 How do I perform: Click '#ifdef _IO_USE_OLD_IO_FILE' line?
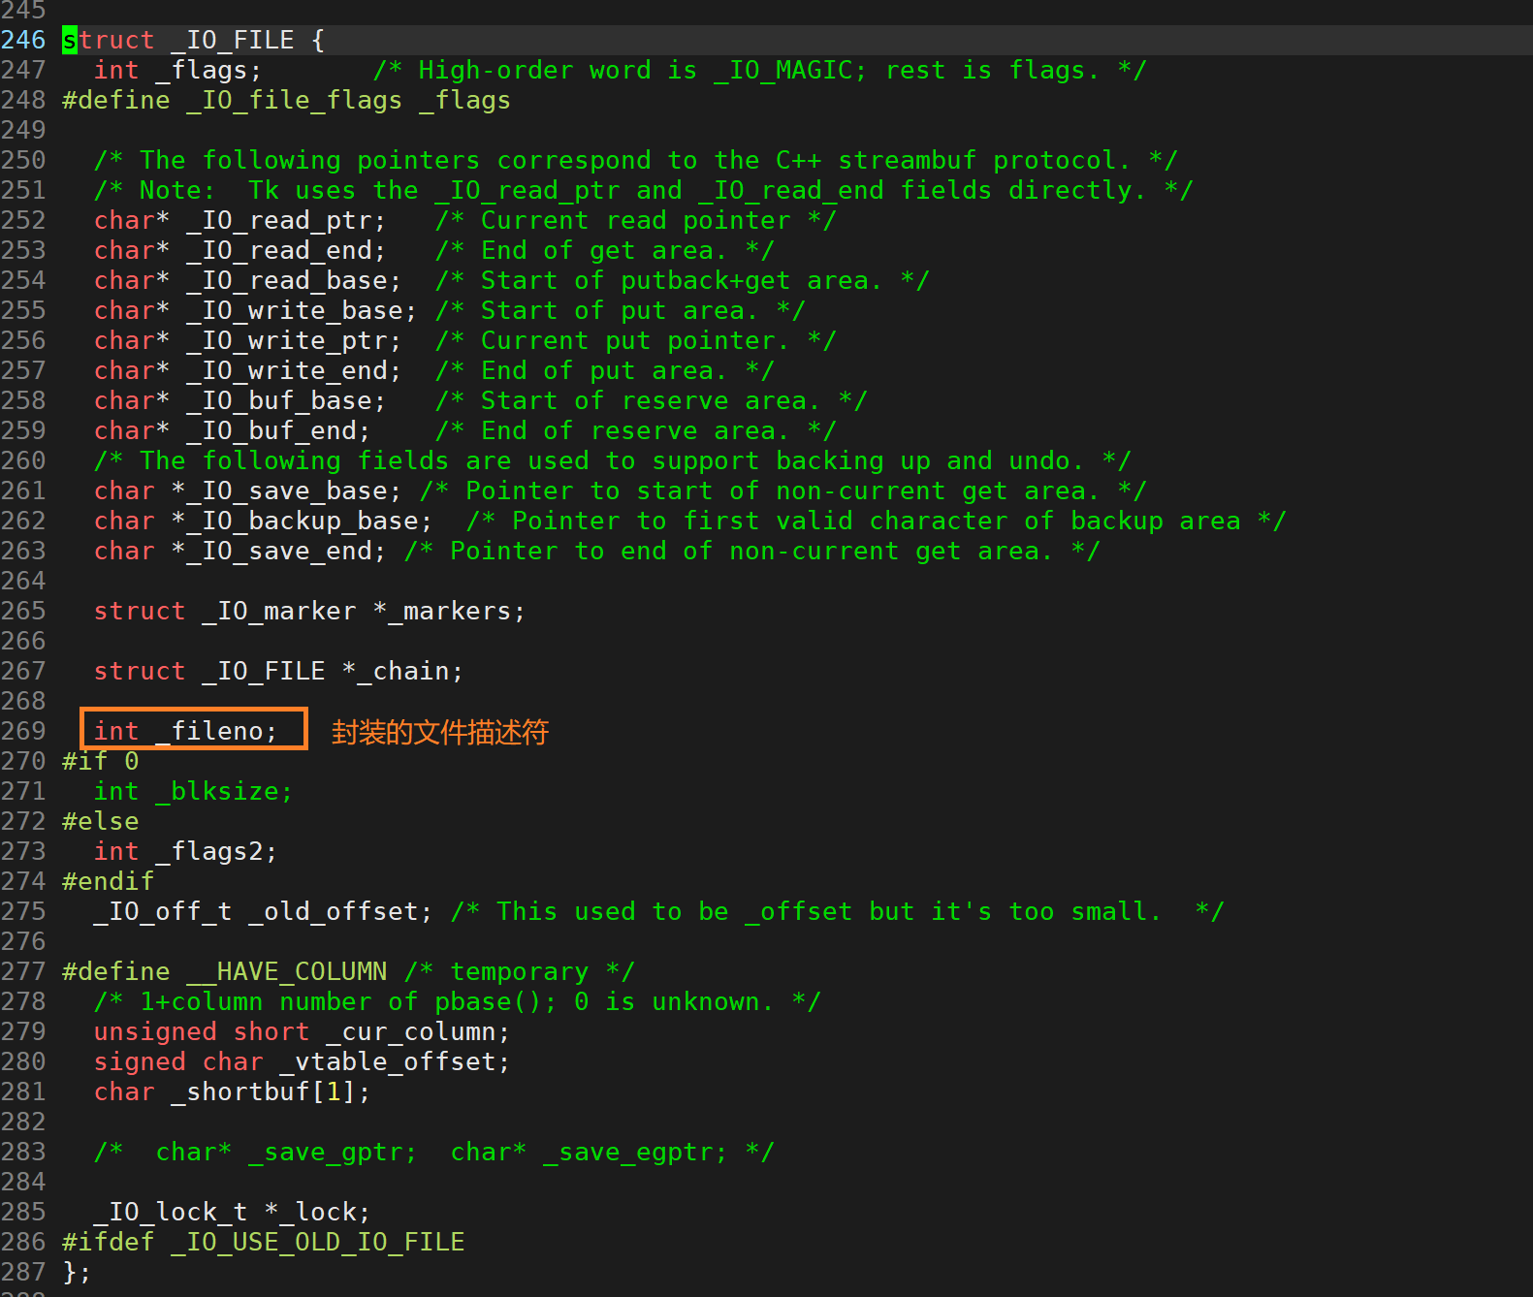pyautogui.click(x=263, y=1242)
